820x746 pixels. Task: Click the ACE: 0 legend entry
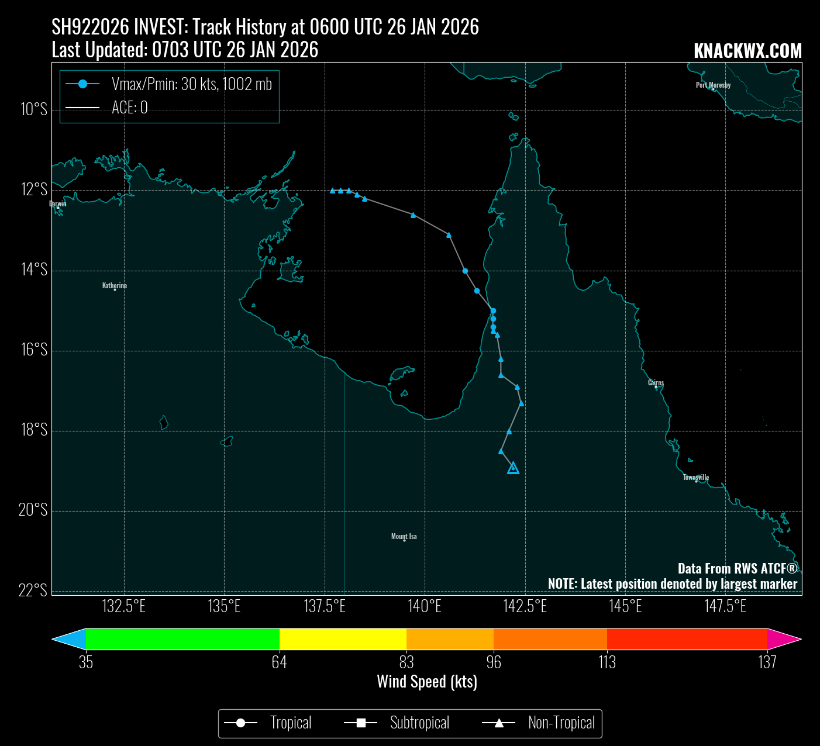pyautogui.click(x=129, y=108)
